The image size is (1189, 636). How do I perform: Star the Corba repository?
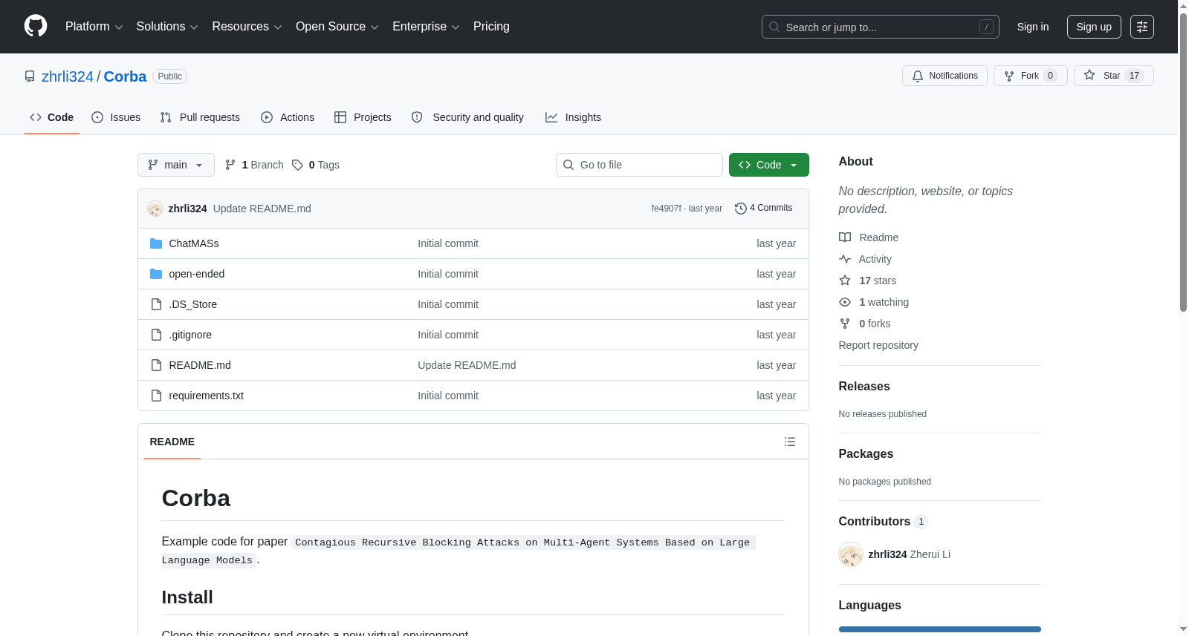(x=1113, y=76)
